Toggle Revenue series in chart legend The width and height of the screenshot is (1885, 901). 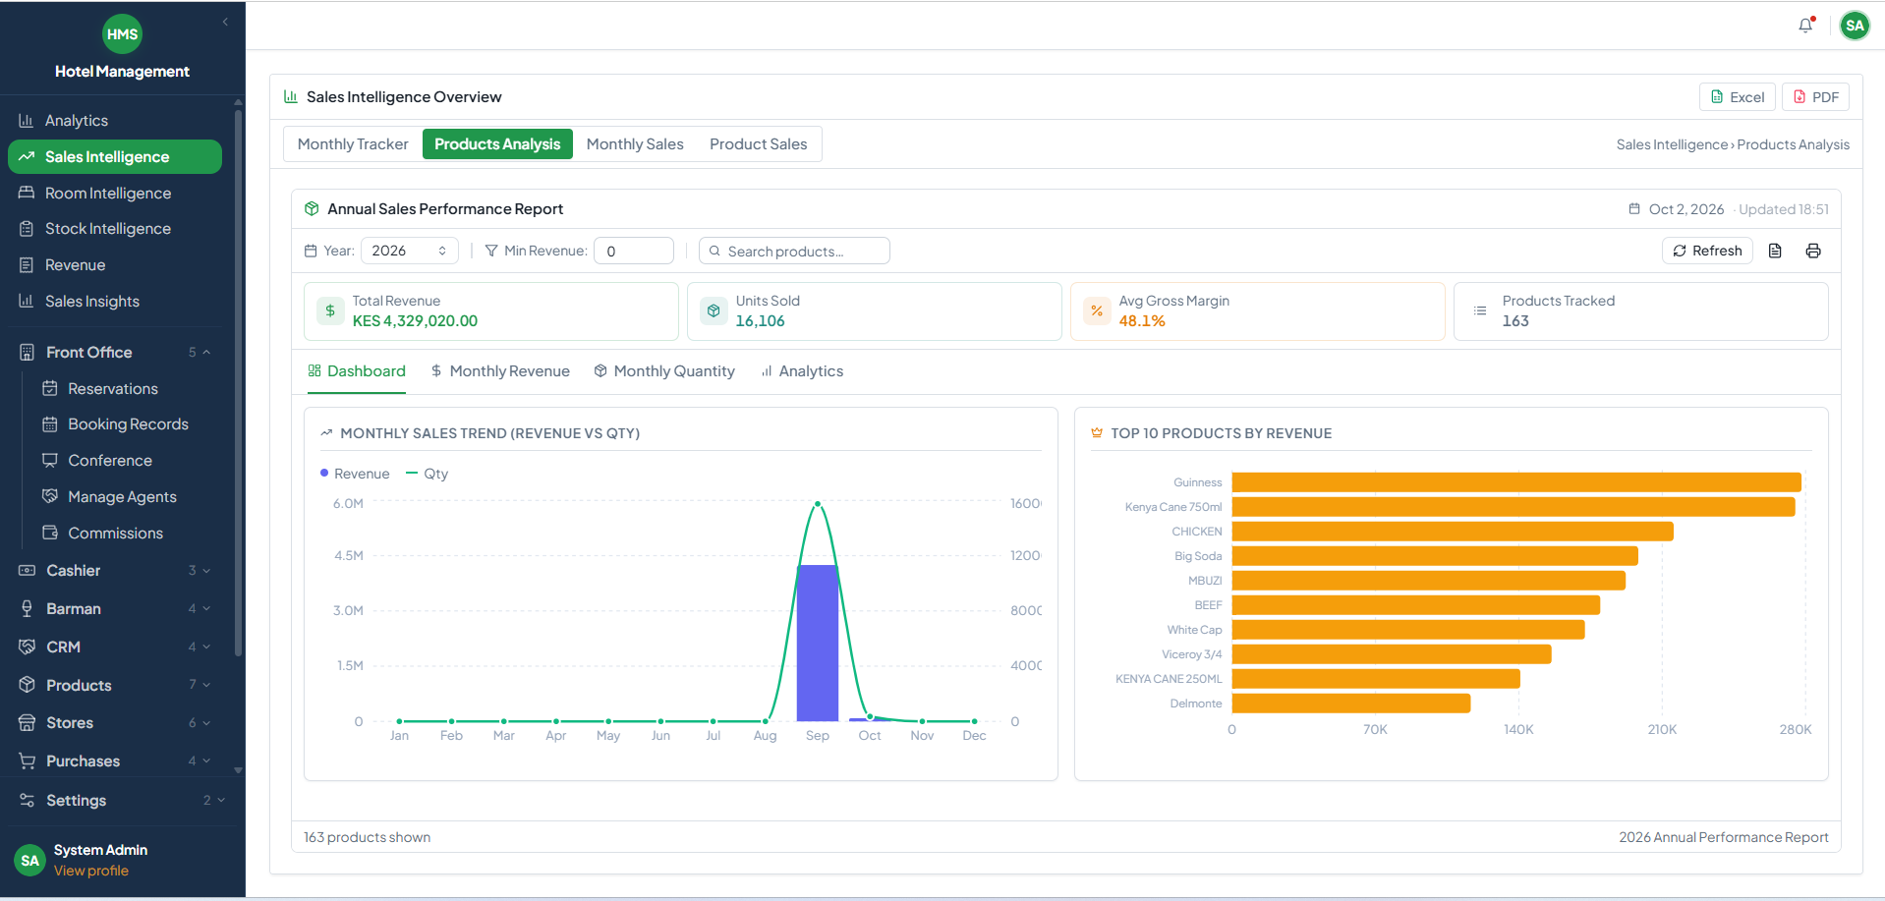(x=355, y=474)
